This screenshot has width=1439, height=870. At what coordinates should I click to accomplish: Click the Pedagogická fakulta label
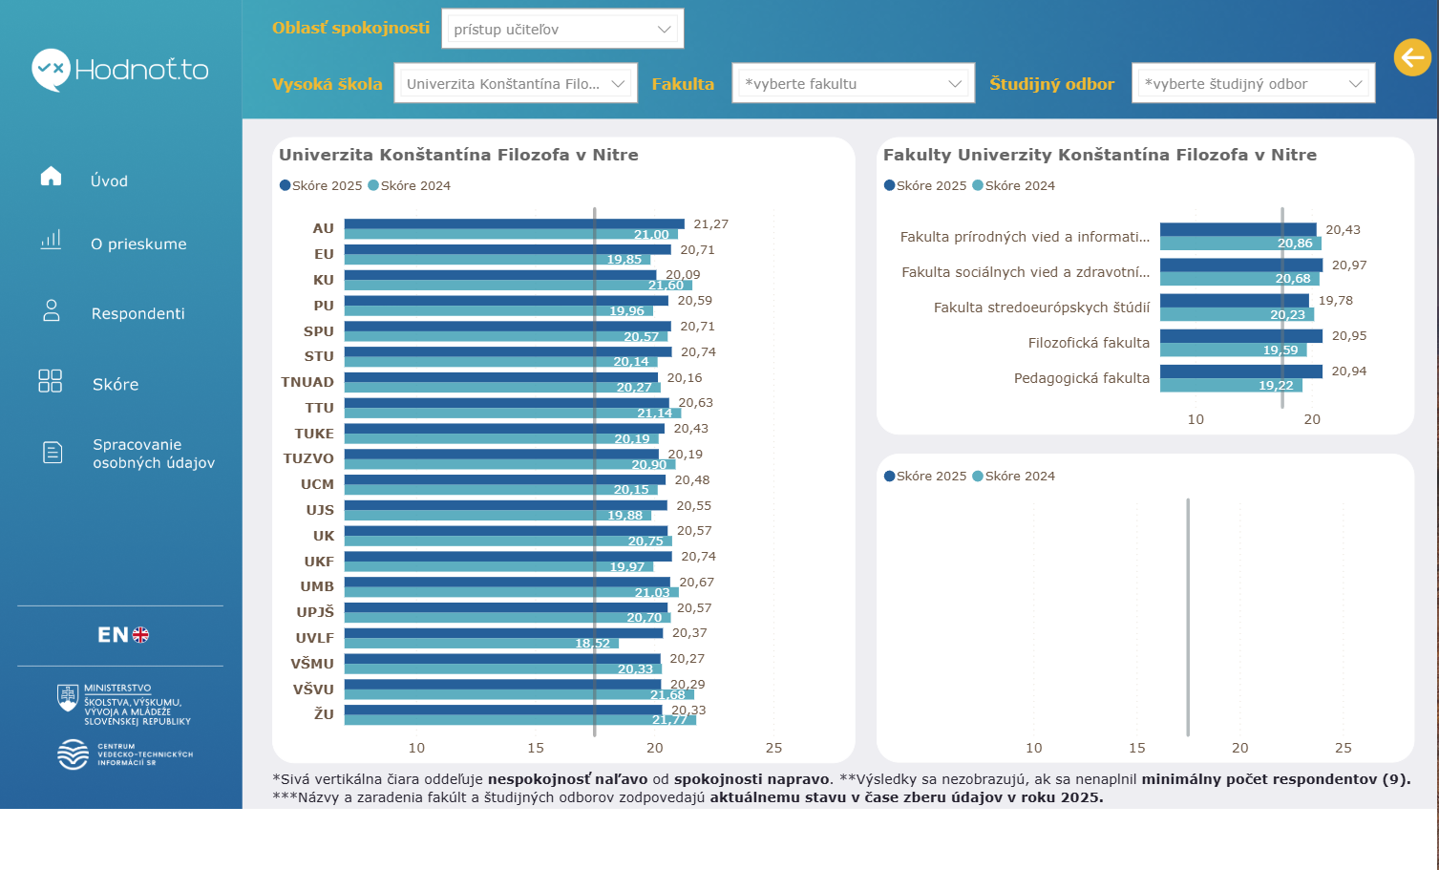point(1082,378)
